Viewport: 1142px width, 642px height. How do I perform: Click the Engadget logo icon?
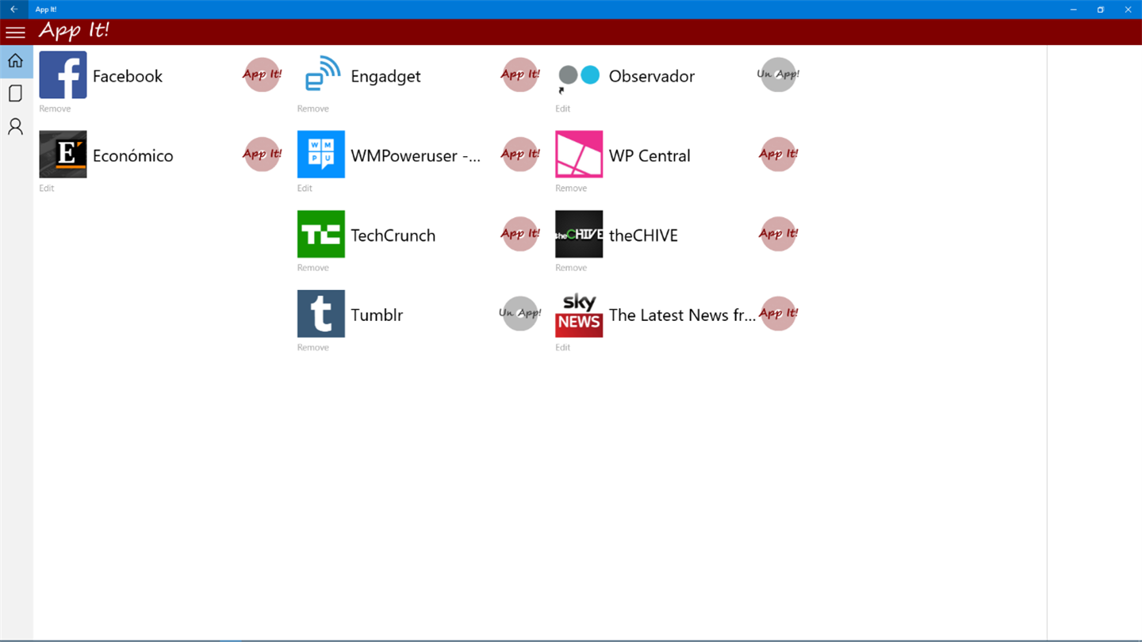coord(321,75)
